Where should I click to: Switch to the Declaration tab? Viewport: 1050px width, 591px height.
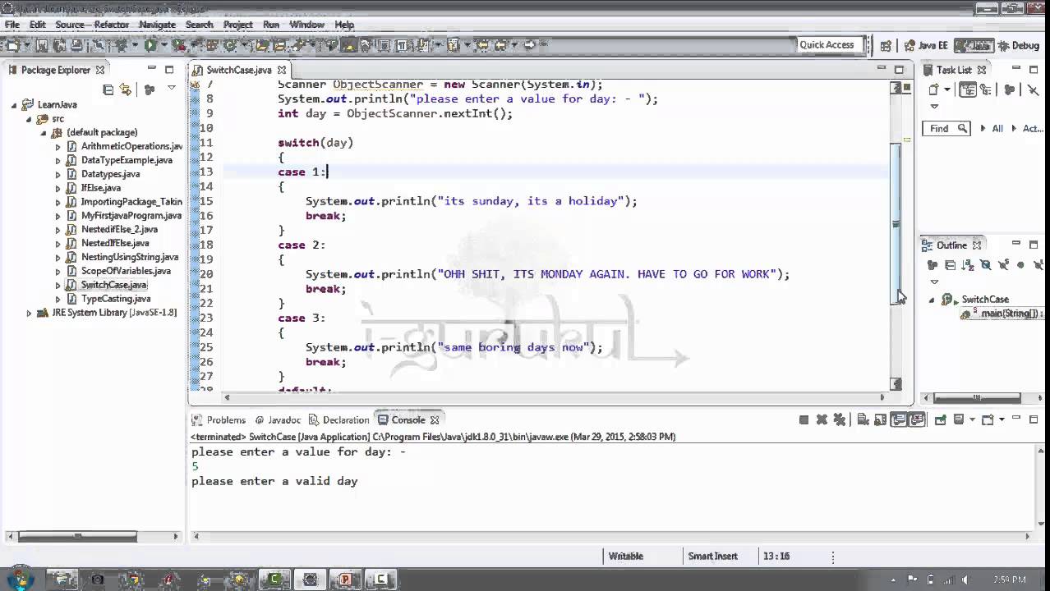[x=338, y=419]
